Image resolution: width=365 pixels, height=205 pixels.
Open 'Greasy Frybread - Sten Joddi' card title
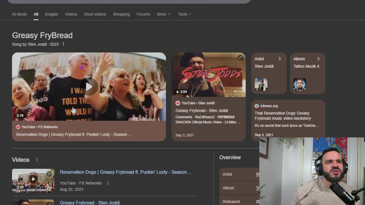[202, 110]
